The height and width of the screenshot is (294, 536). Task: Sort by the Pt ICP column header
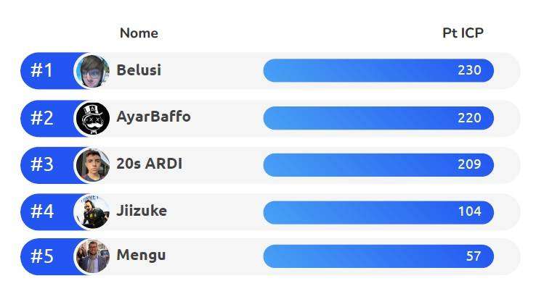tap(463, 33)
